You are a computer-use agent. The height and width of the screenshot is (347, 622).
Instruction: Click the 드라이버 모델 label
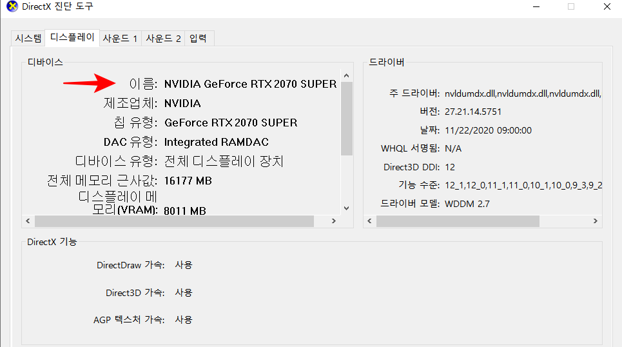410,204
